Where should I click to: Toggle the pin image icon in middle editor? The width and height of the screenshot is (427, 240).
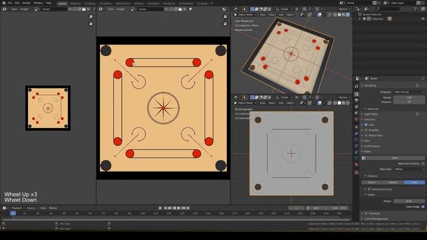190,9
